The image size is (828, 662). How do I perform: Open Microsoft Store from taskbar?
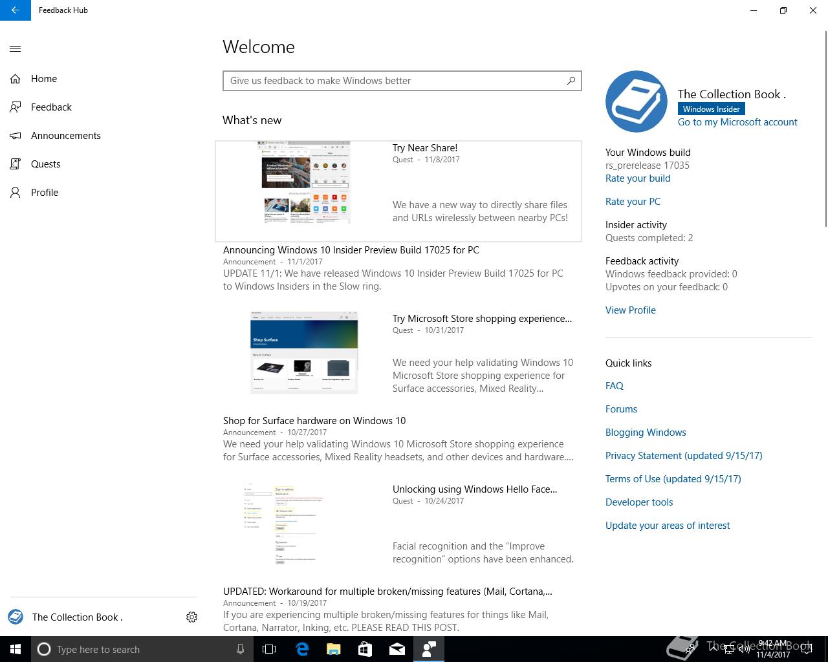point(365,649)
